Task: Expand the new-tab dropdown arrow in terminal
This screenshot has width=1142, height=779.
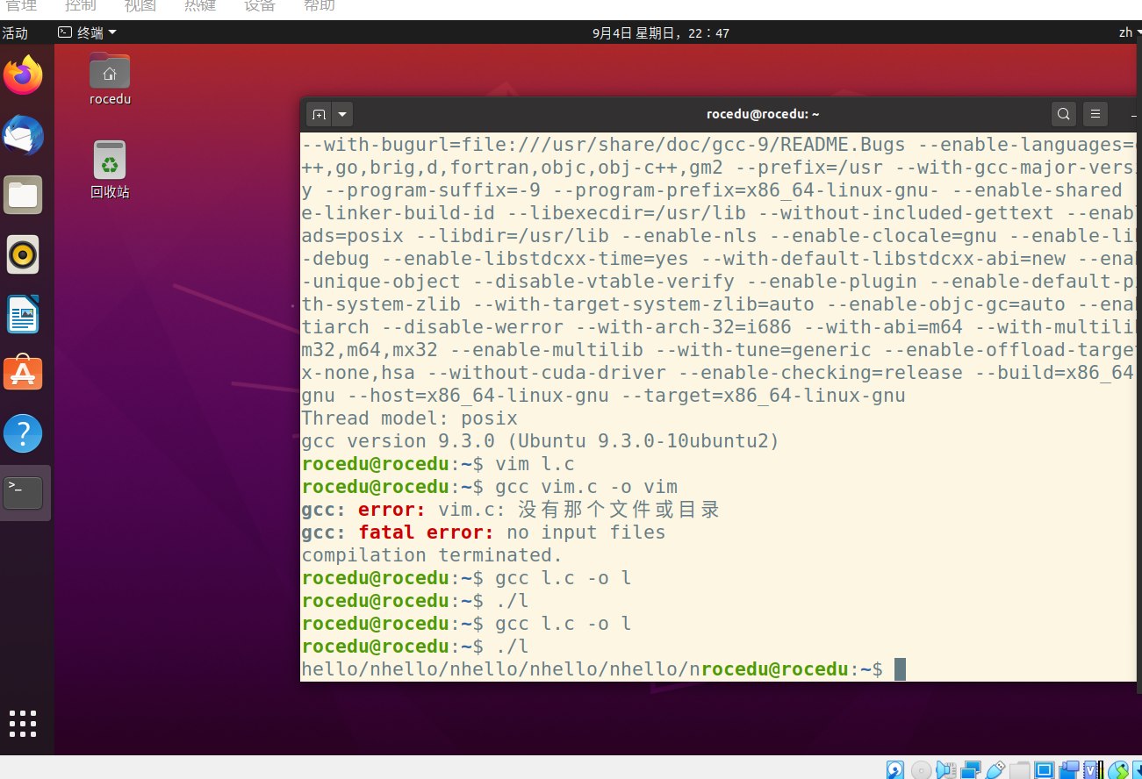Action: [x=342, y=114]
